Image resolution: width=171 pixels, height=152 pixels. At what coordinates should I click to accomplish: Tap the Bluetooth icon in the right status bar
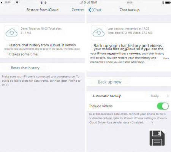[163, 3]
